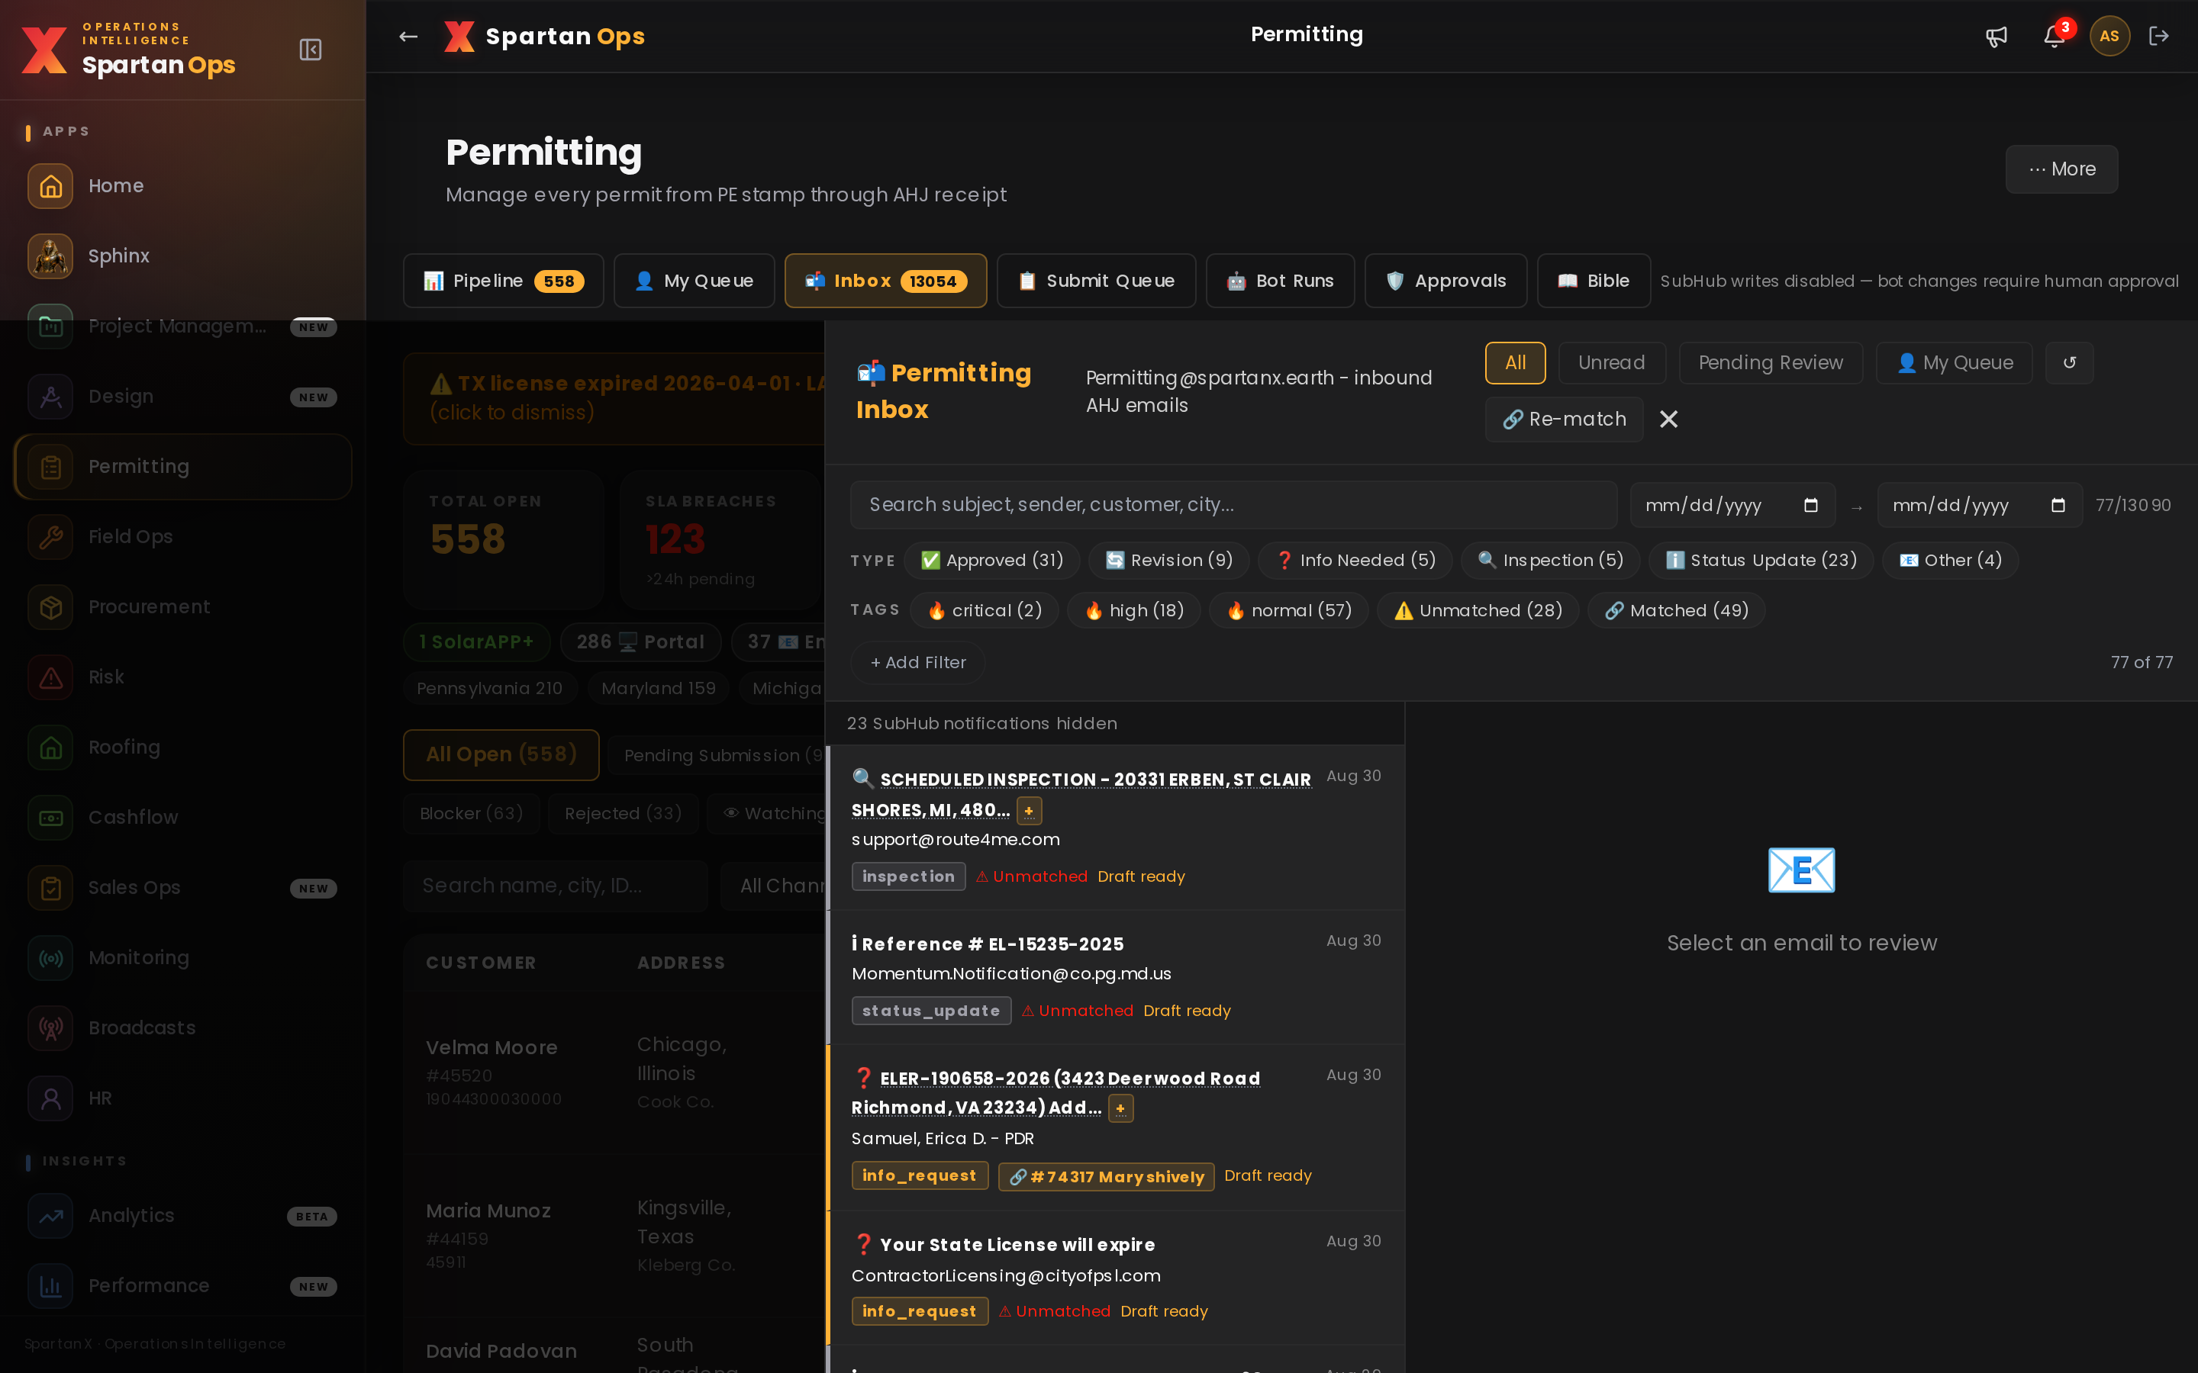The width and height of the screenshot is (2198, 1373).
Task: Open the Add Filter menu
Action: (x=918, y=663)
